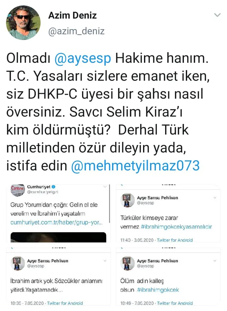Expand tweet options chevron at top right
The image size is (227, 311).
pos(217,15)
